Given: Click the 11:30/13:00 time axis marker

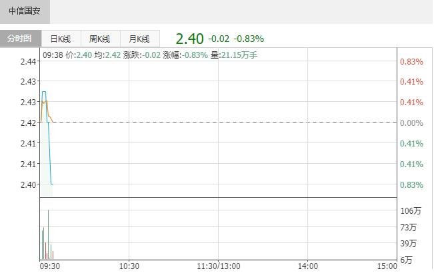Looking at the screenshot, I should tap(219, 266).
